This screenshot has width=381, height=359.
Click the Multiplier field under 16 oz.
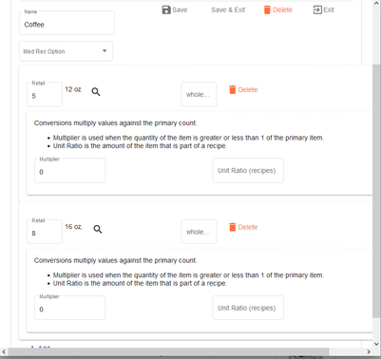(69, 308)
